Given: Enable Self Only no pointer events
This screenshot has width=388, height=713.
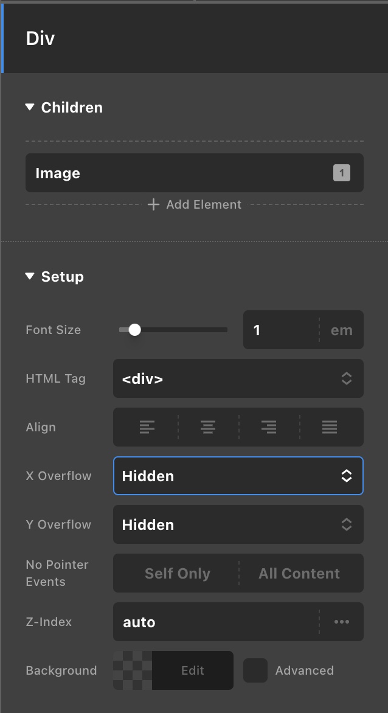Looking at the screenshot, I should [x=177, y=573].
